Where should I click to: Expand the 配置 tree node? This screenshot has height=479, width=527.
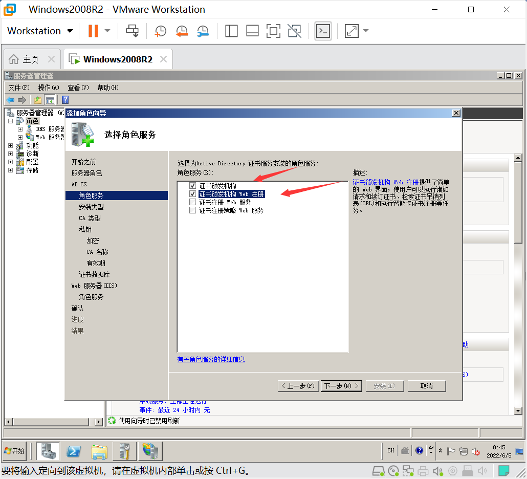pyautogui.click(x=10, y=162)
